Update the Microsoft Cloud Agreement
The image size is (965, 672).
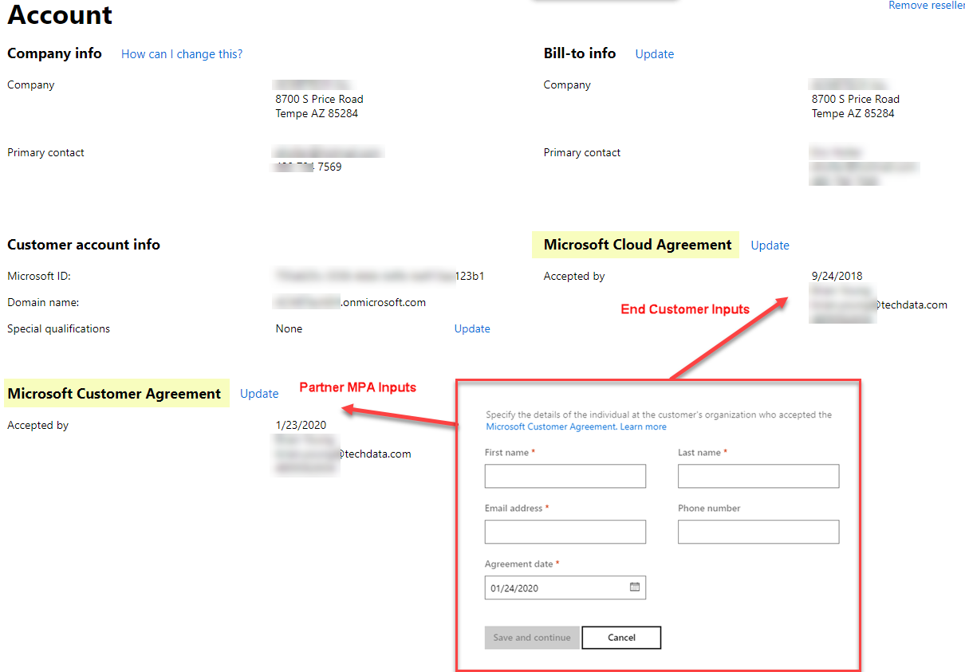coord(770,246)
